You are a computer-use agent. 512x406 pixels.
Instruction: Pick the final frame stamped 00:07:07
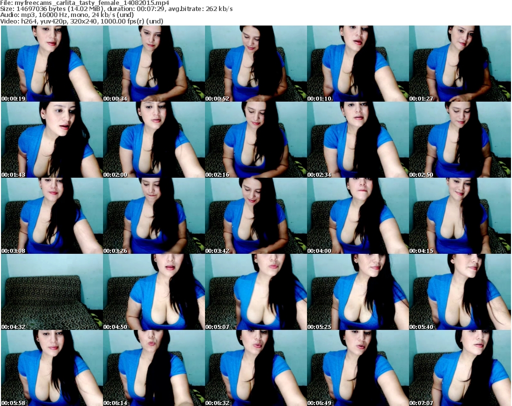point(460,368)
